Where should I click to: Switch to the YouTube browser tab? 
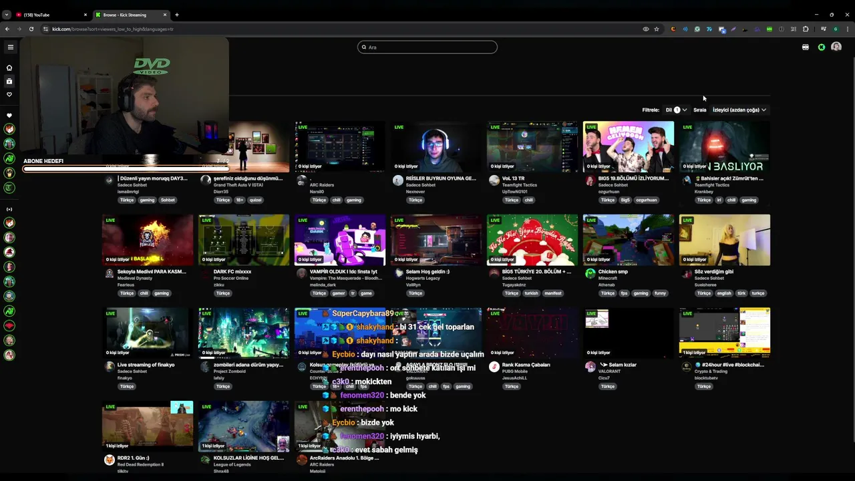(51, 15)
